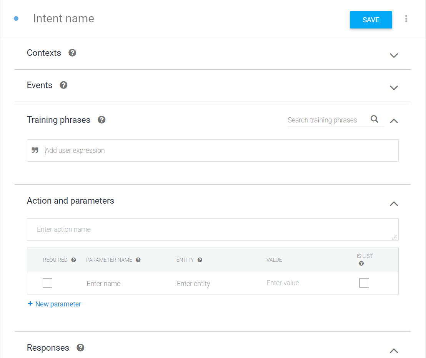
Task: Expand the Contexts section
Action: (x=394, y=55)
